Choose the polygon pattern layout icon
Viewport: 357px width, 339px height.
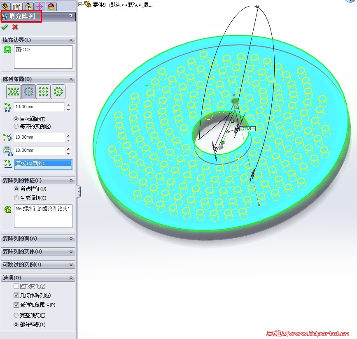tap(58, 91)
